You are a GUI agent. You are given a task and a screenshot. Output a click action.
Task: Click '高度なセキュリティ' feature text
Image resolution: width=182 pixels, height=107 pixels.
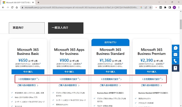click(x=145, y=98)
